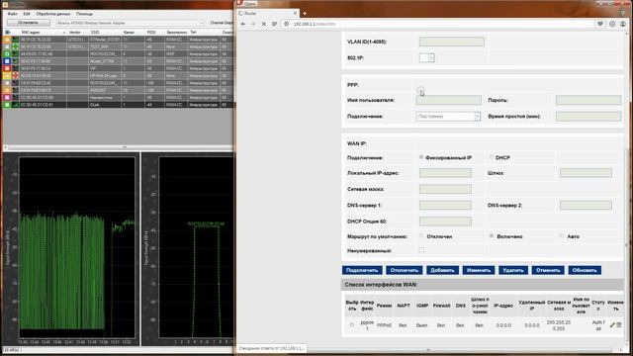Click the browser forward arrow

click(x=253, y=24)
